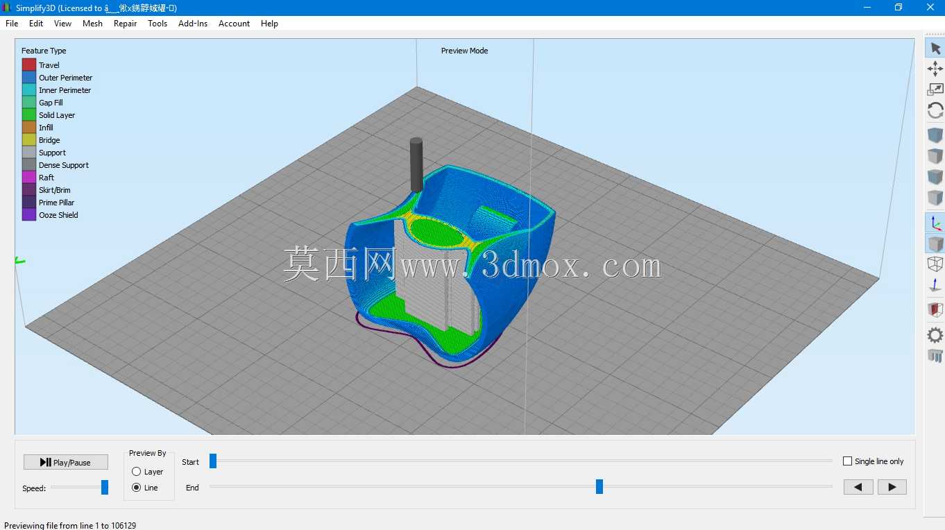The height and width of the screenshot is (530, 945).
Task: Select the Layer preview radio button
Action: [136, 472]
